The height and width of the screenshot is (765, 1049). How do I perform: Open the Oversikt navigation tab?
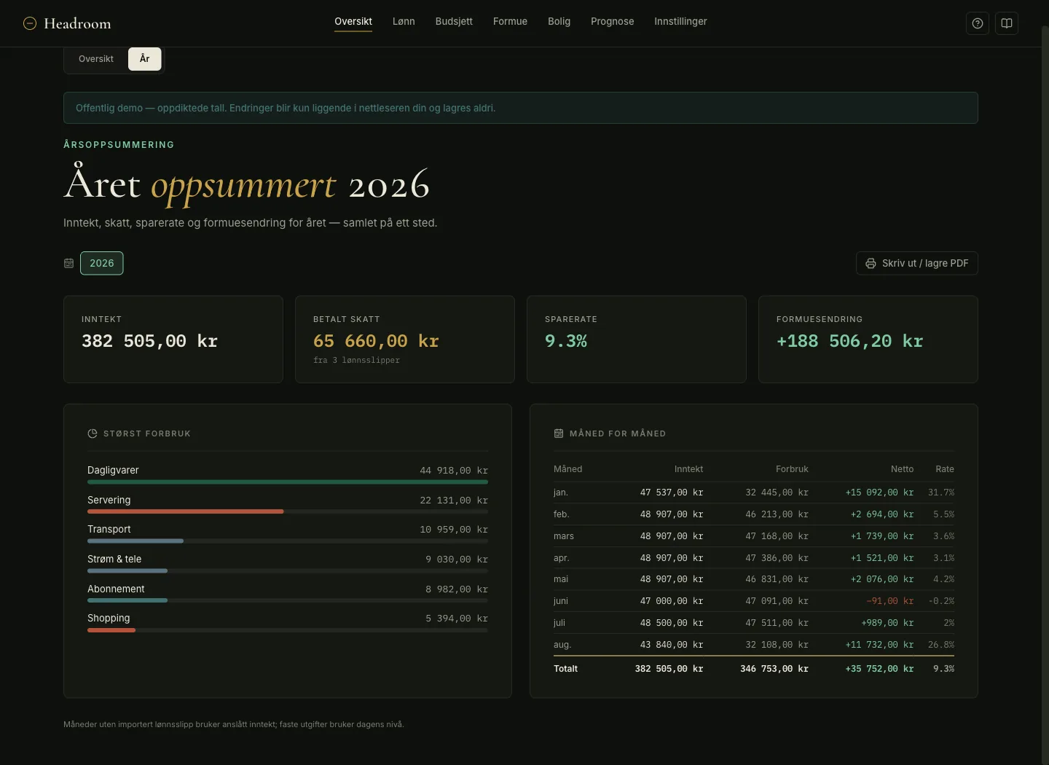tap(353, 22)
